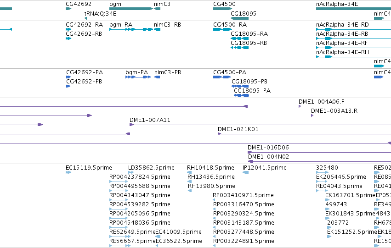Select the IP12041.5prime EST
This screenshot has width=391, height=248.
(246, 172)
